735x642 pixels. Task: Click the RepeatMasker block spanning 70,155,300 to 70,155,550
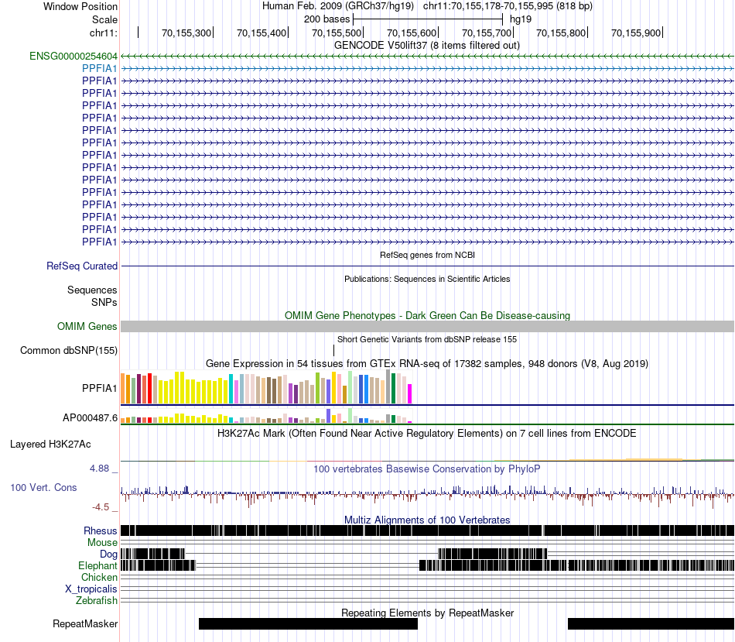tap(308, 623)
